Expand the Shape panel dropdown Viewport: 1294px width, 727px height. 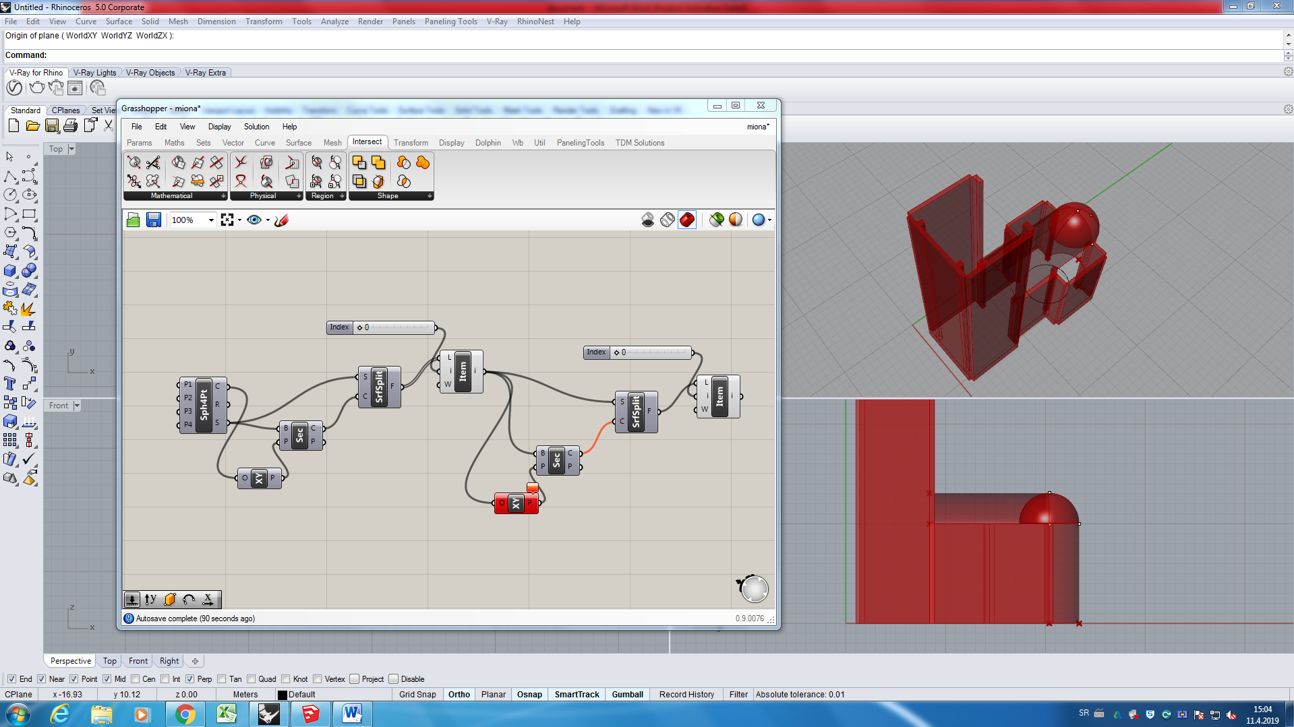(430, 196)
